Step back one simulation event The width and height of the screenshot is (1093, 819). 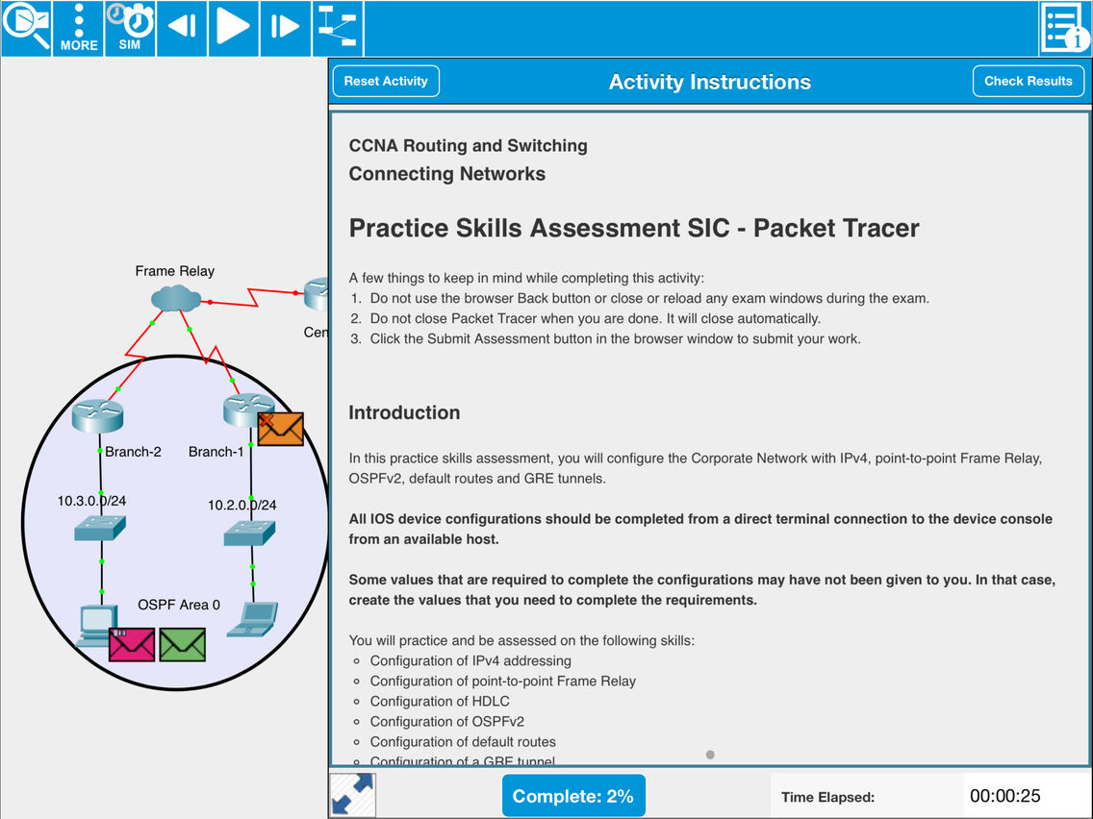tap(182, 27)
